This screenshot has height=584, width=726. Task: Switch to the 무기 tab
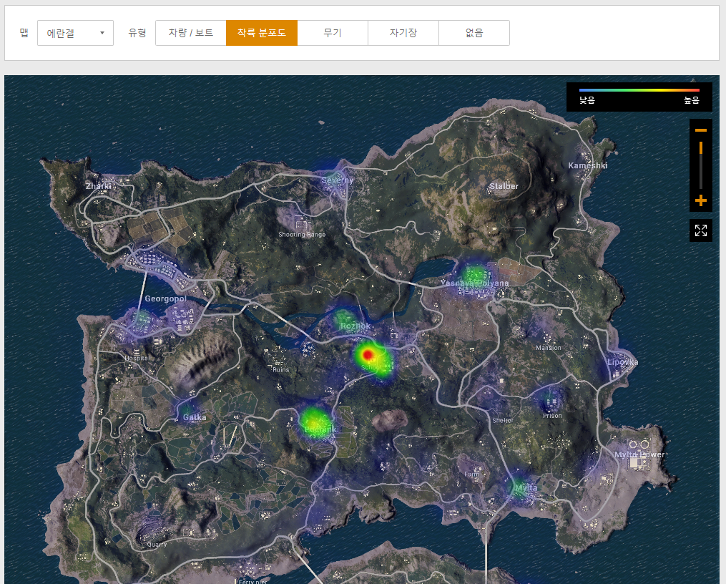(333, 33)
